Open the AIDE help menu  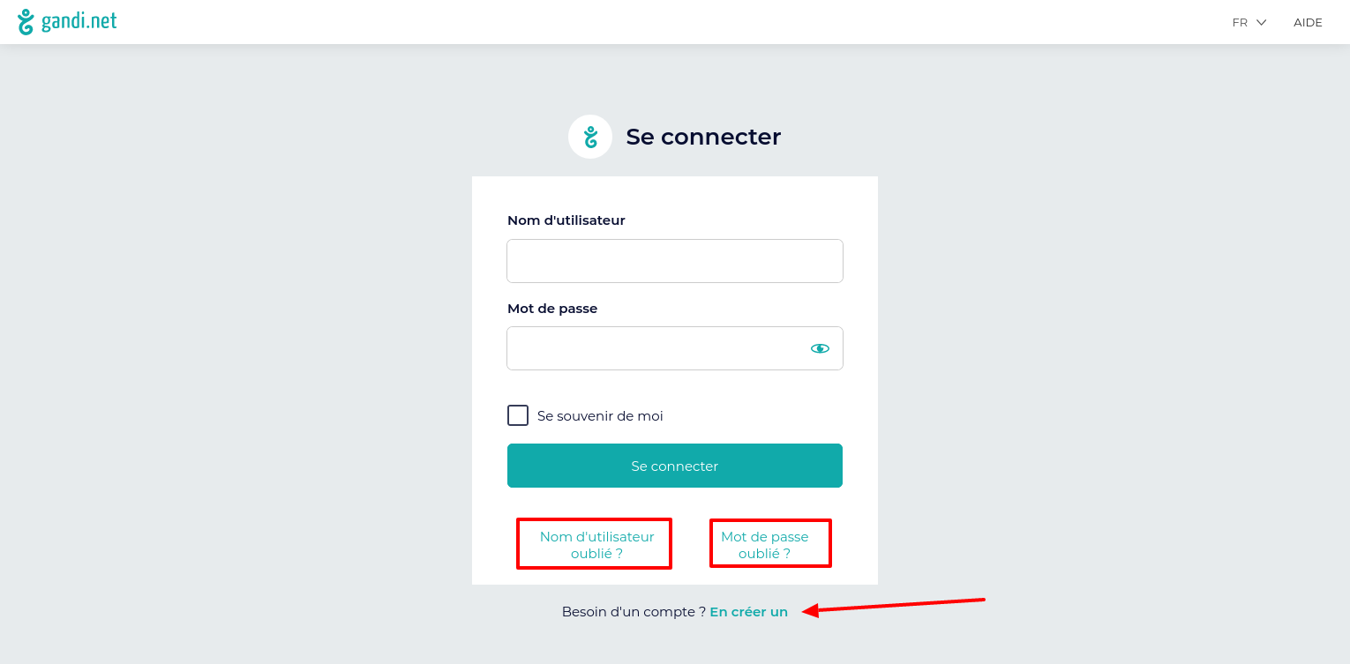point(1308,23)
